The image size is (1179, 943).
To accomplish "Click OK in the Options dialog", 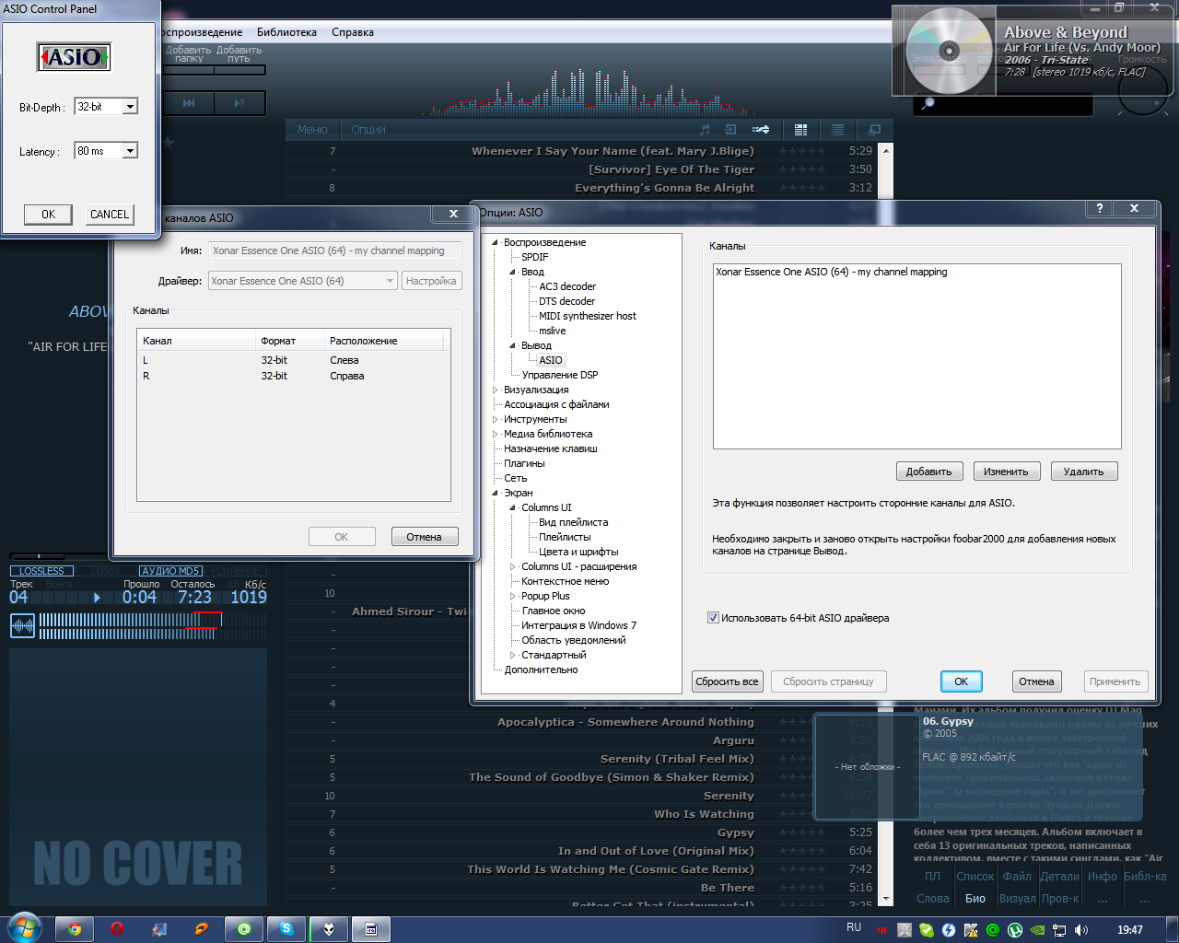I will click(962, 681).
